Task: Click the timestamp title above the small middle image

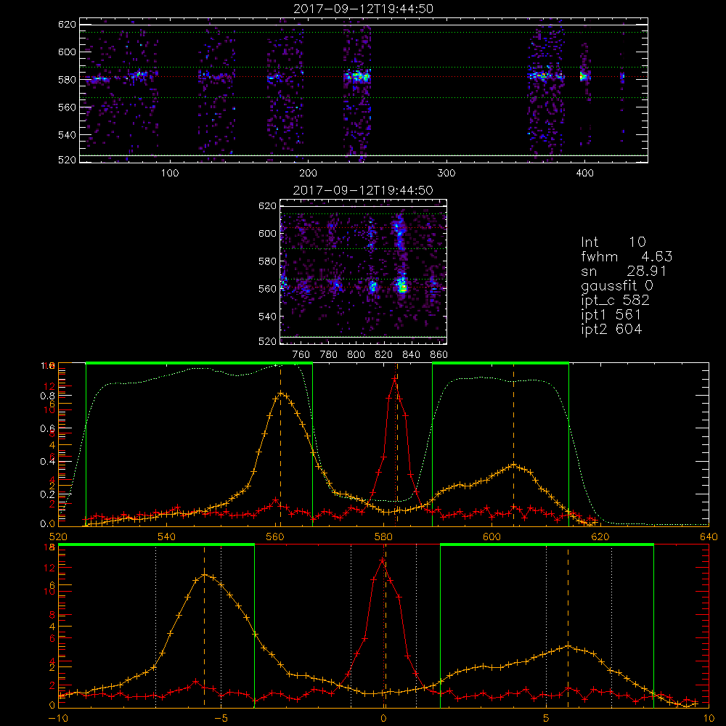Action: [x=363, y=190]
